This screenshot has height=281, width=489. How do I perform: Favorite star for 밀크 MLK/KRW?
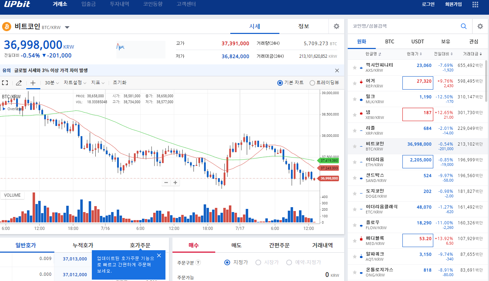355,99
